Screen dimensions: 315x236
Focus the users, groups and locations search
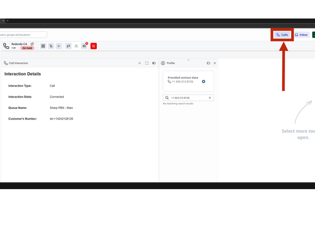23,35
